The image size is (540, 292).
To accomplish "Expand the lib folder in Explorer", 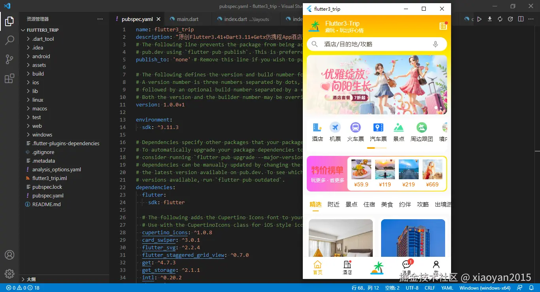I will pyautogui.click(x=34, y=91).
